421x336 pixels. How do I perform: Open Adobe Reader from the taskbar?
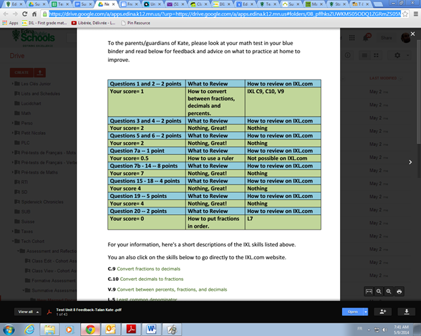[x=131, y=329]
